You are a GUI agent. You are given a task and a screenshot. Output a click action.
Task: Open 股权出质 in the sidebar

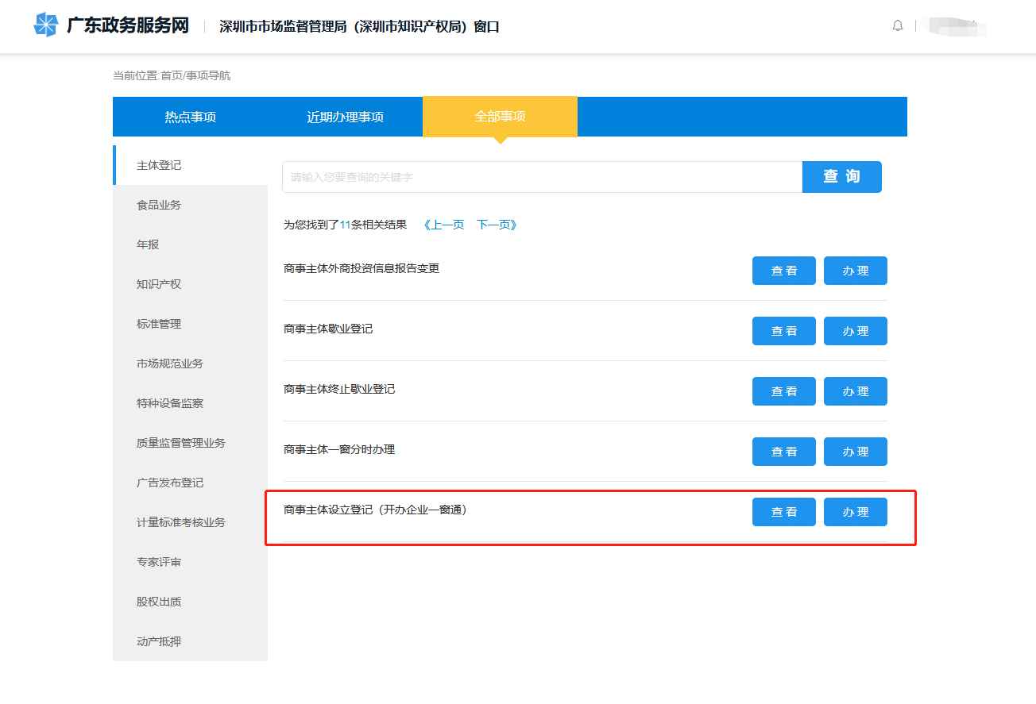coord(191,602)
